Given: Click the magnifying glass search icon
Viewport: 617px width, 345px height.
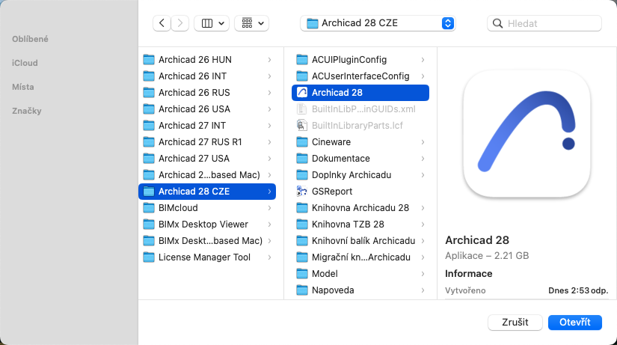Looking at the screenshot, I should pyautogui.click(x=497, y=23).
